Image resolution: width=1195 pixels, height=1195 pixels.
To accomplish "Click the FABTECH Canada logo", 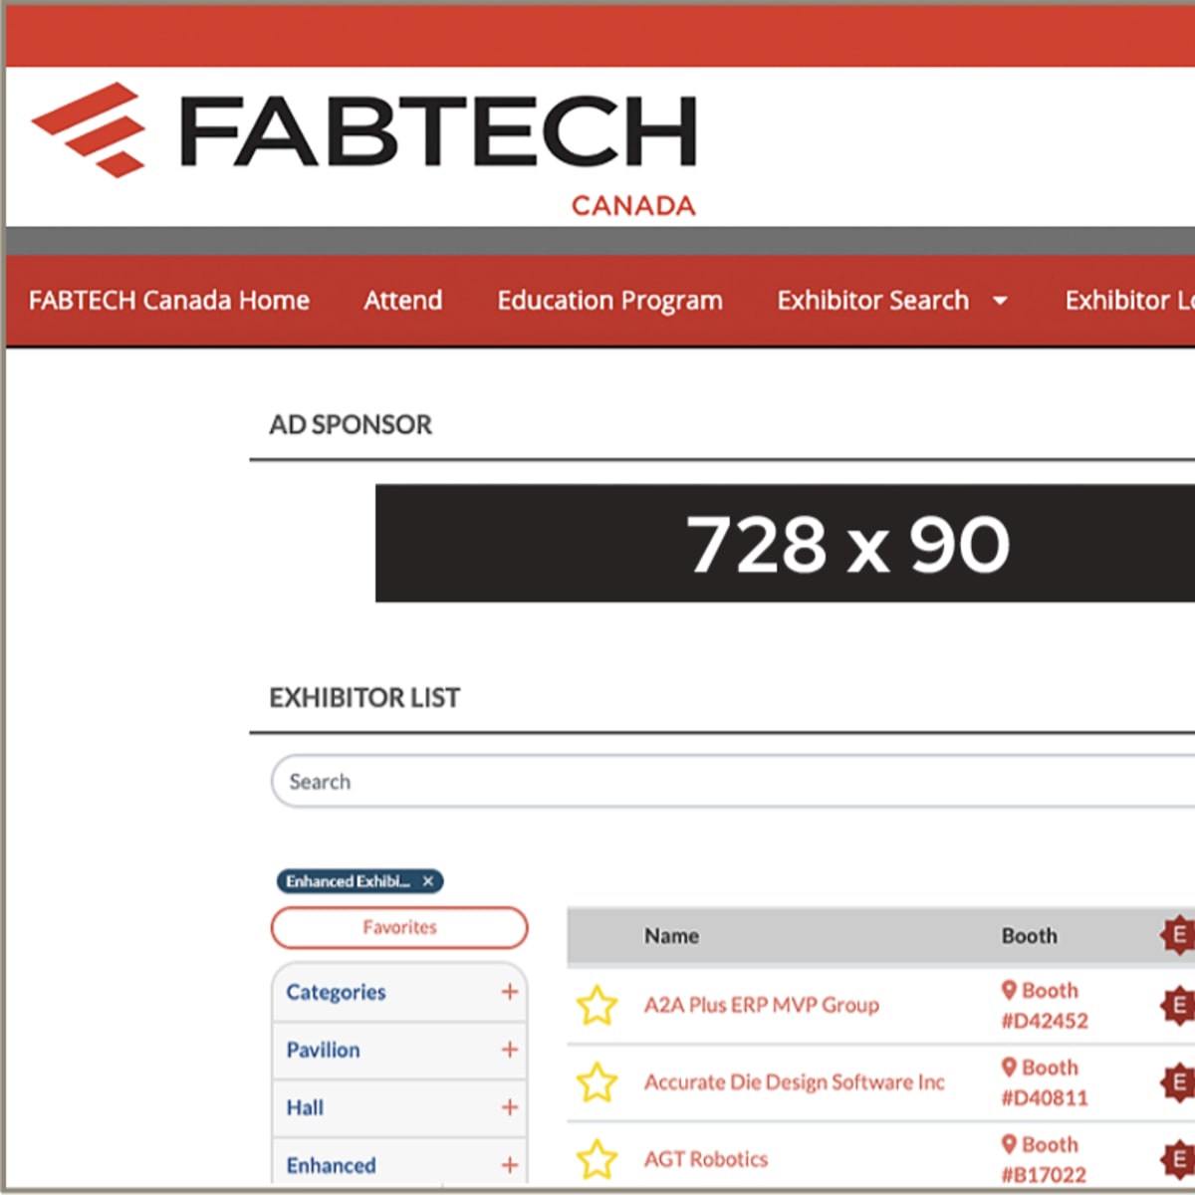I will point(364,147).
